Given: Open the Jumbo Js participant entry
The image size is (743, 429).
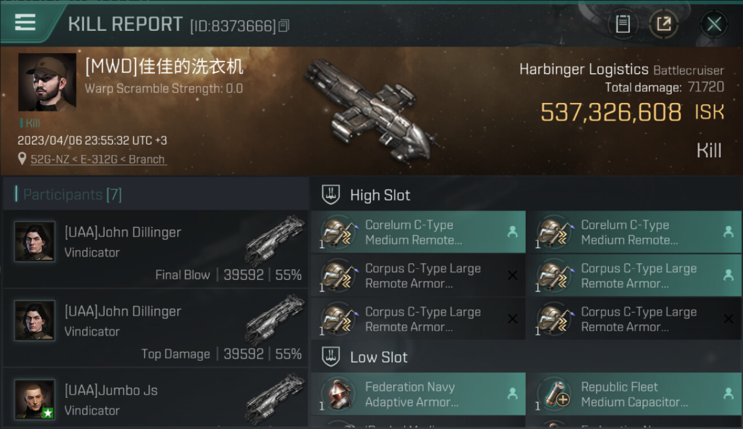Looking at the screenshot, I should click(155, 398).
